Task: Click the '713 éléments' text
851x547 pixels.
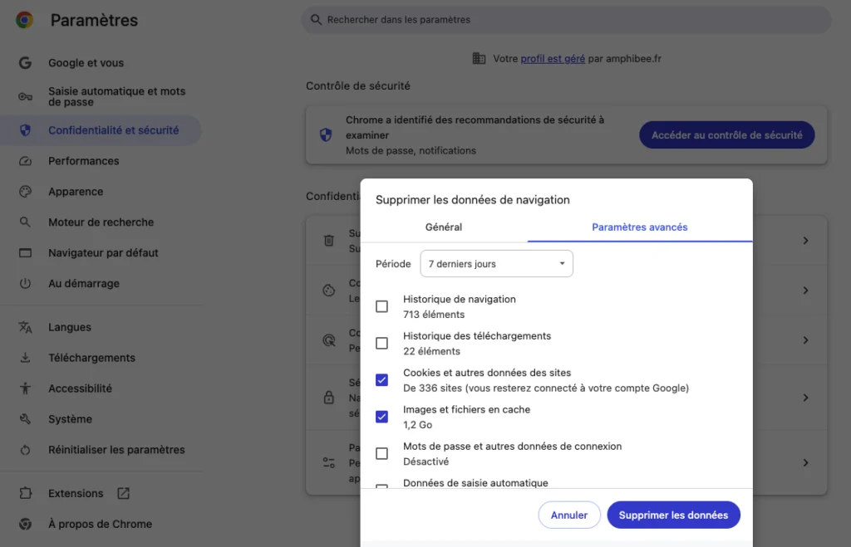Action: tap(434, 315)
